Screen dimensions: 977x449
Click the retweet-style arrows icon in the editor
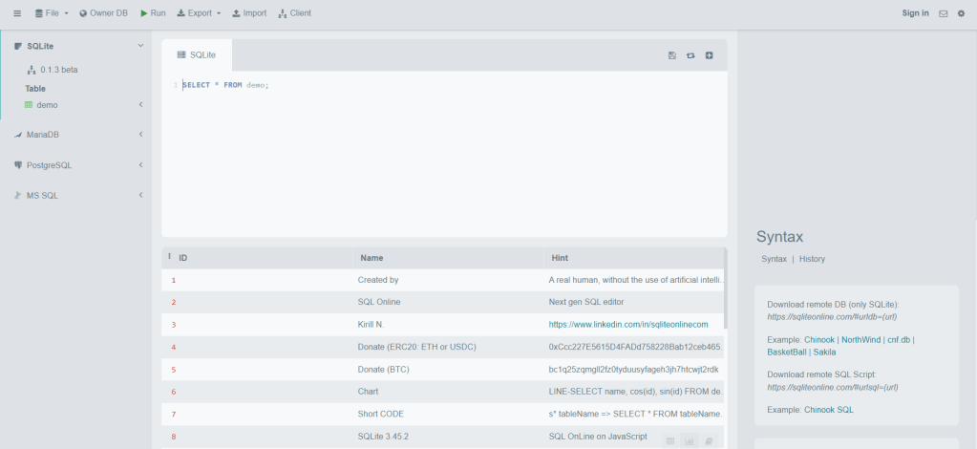pyautogui.click(x=690, y=55)
